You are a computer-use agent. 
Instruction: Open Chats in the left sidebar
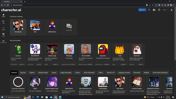pyautogui.click(x=4, y=35)
